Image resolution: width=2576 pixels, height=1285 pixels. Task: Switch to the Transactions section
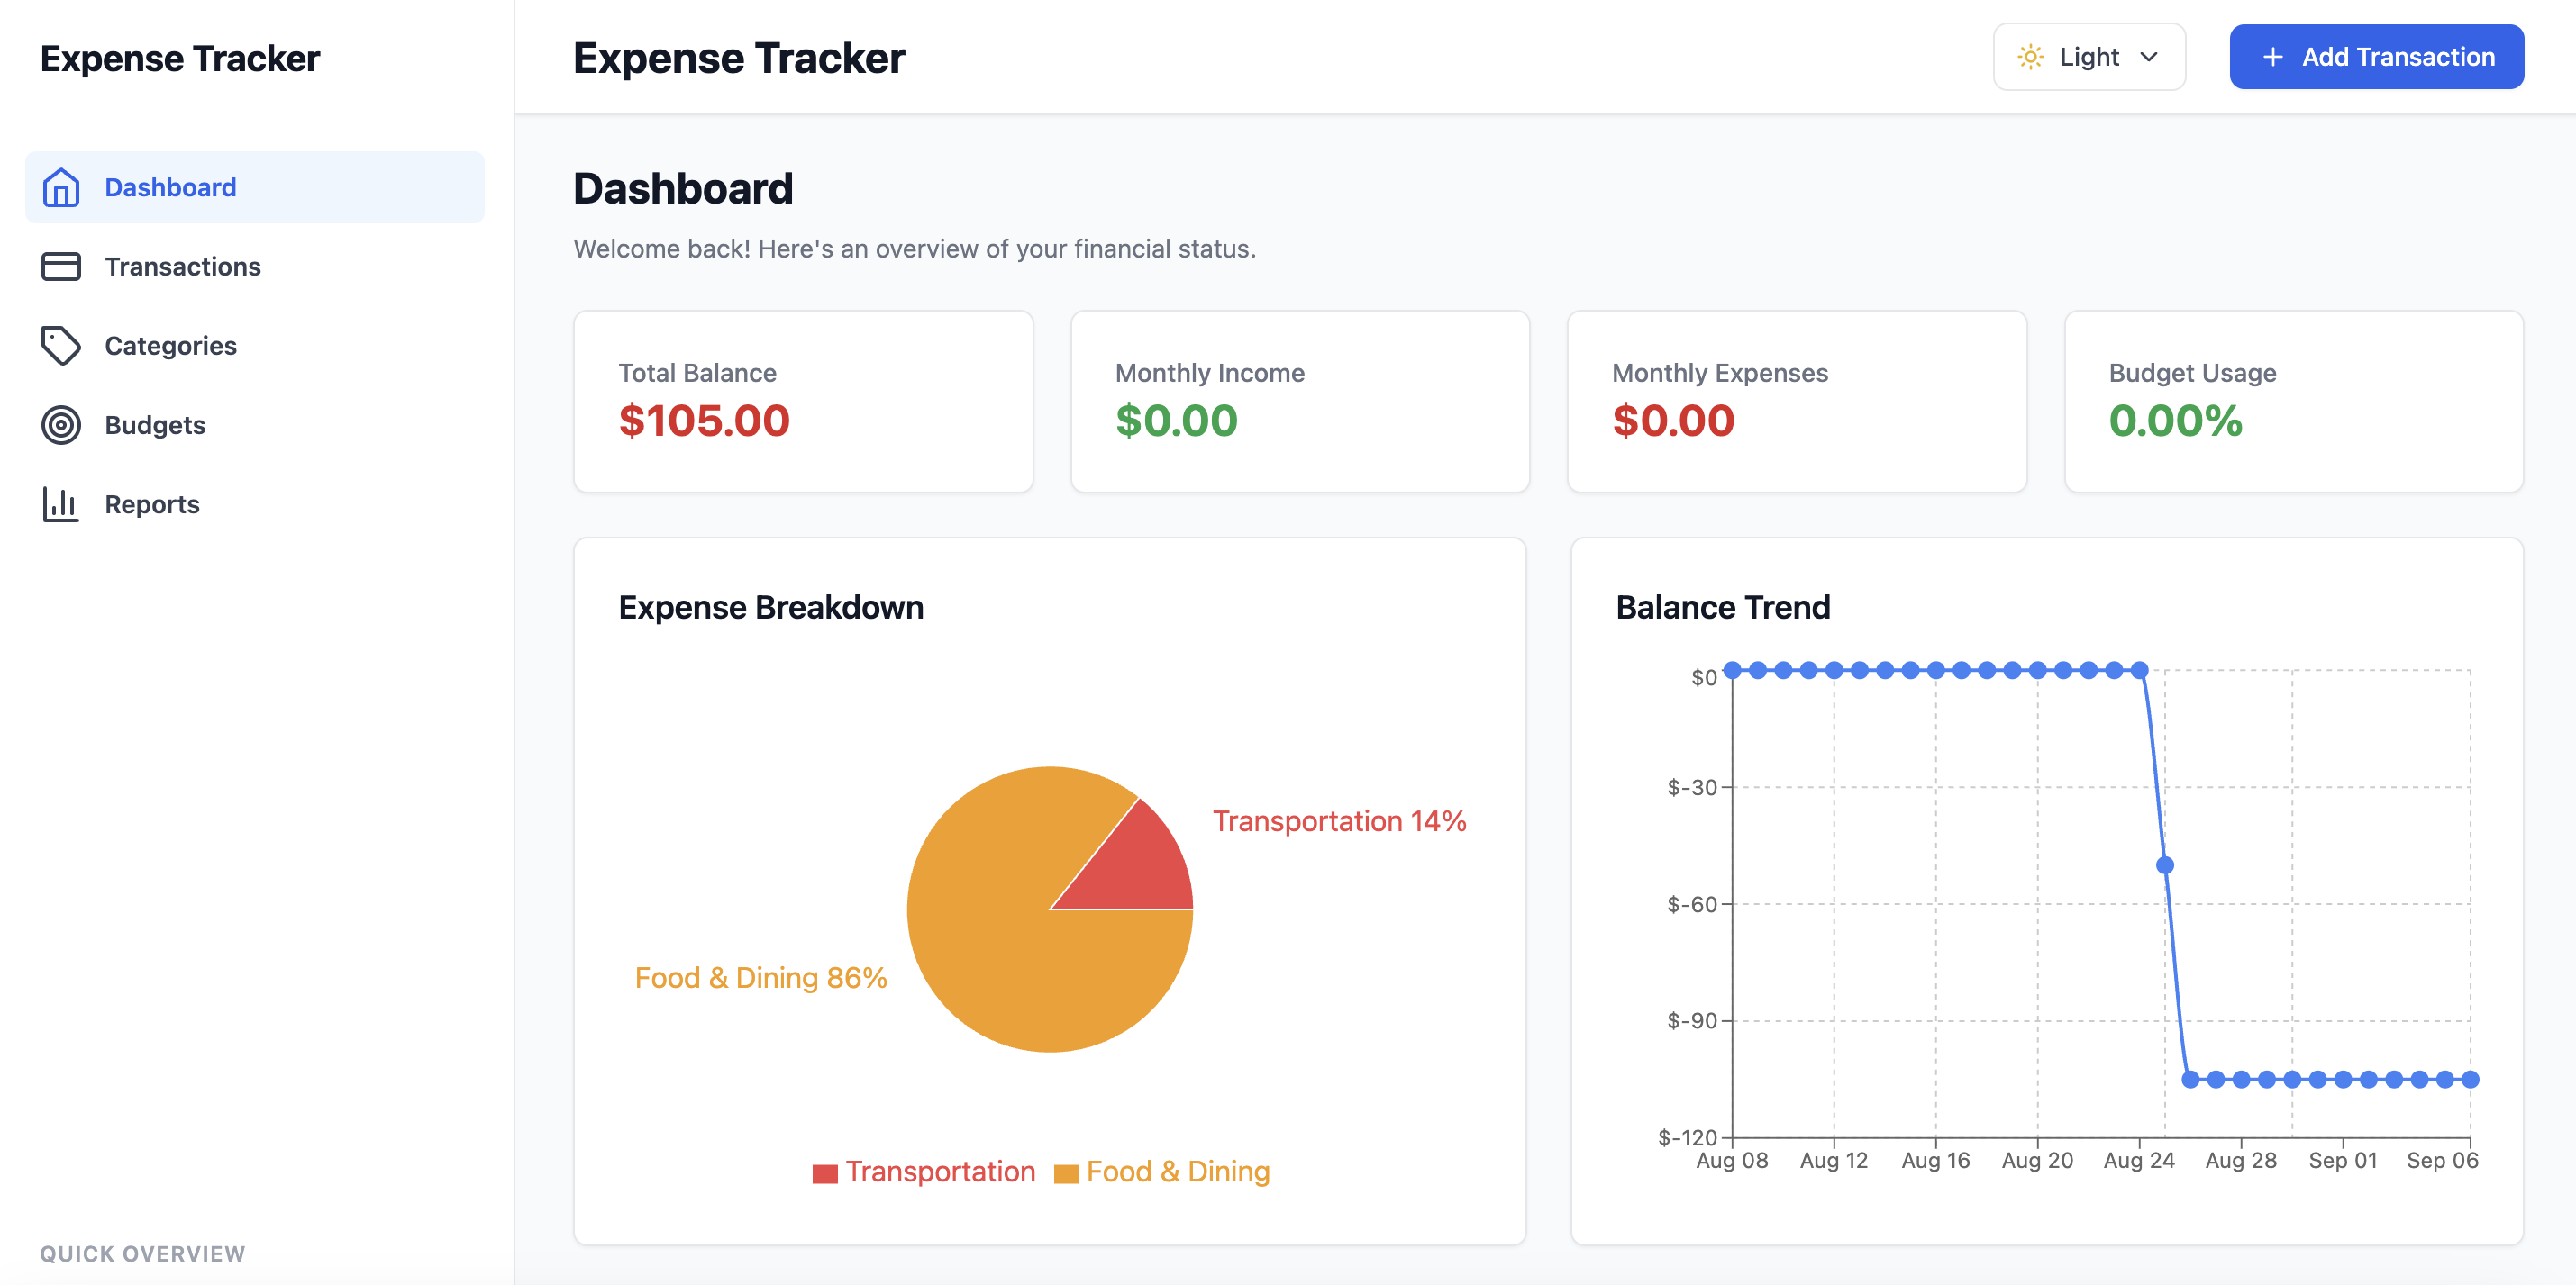182,266
